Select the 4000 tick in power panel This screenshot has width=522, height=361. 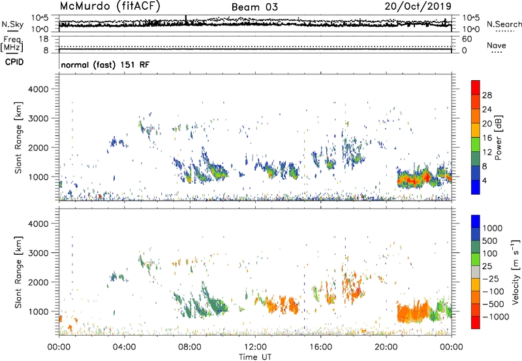click(38, 89)
